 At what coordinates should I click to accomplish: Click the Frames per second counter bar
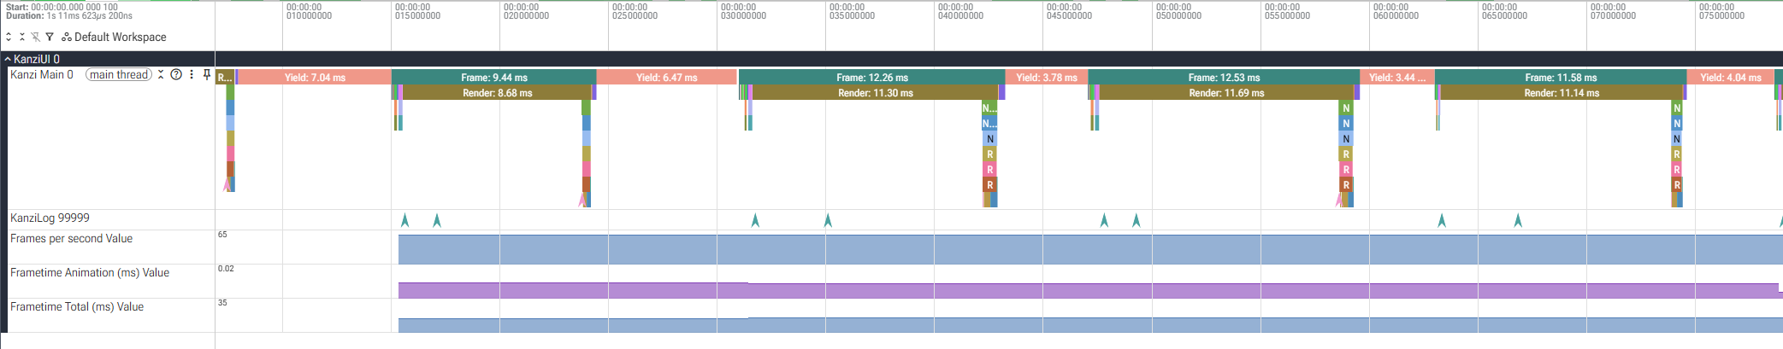[1090, 249]
